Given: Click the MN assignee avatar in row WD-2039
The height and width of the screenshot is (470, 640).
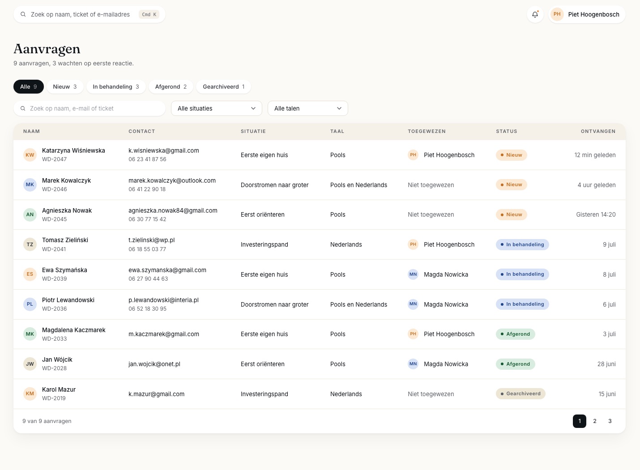Looking at the screenshot, I should (413, 274).
